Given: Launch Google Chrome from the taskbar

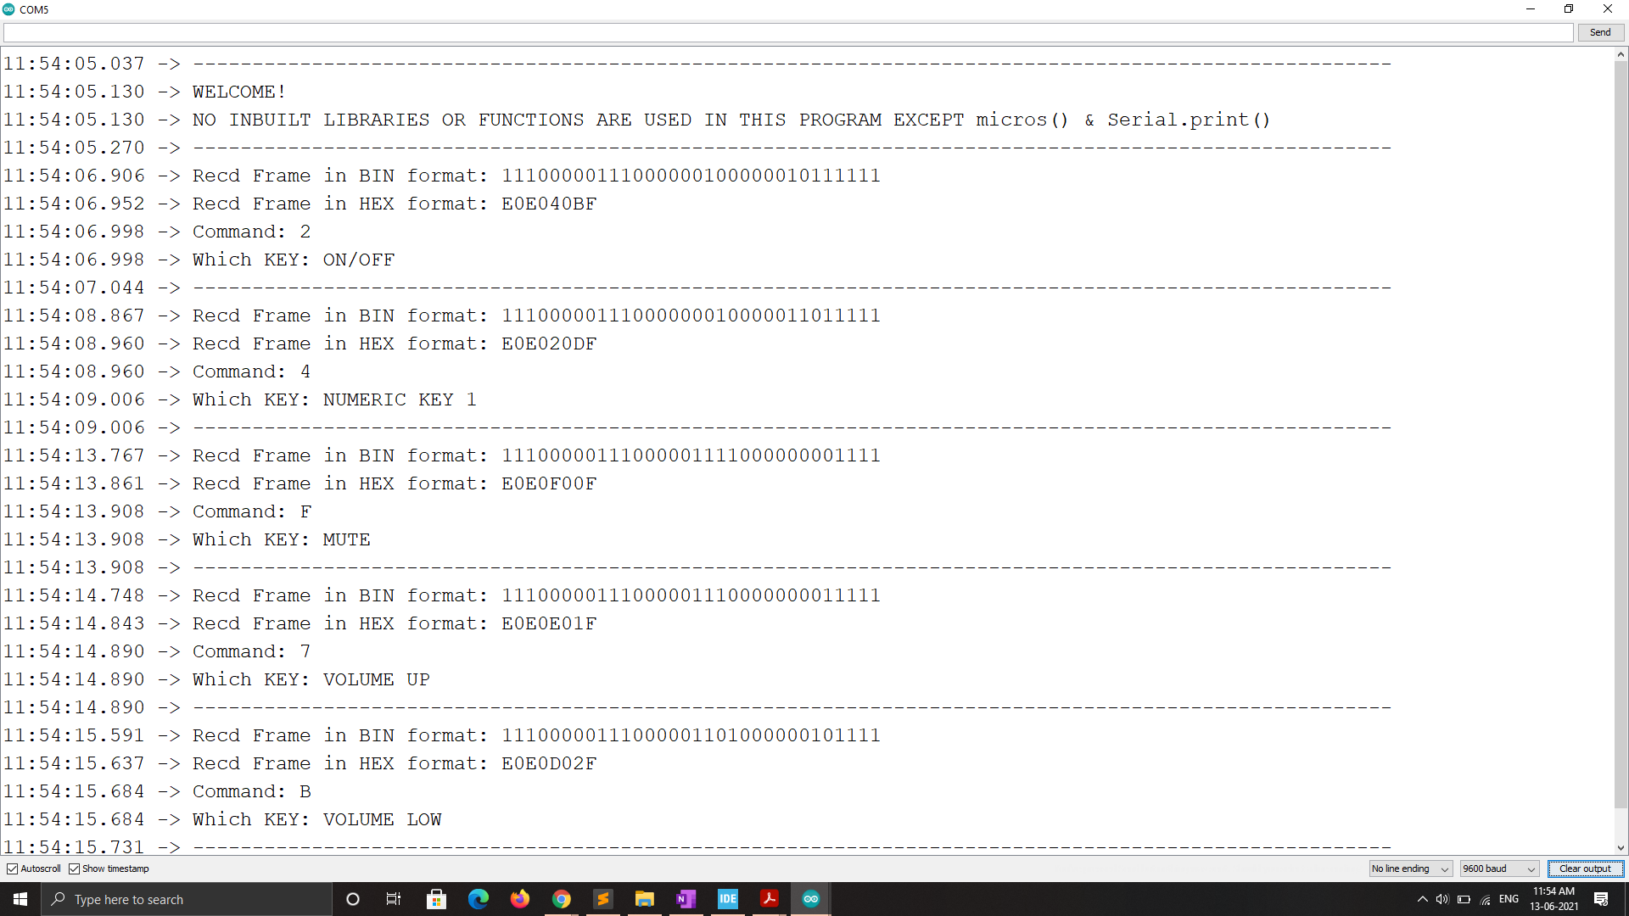Looking at the screenshot, I should pyautogui.click(x=562, y=899).
